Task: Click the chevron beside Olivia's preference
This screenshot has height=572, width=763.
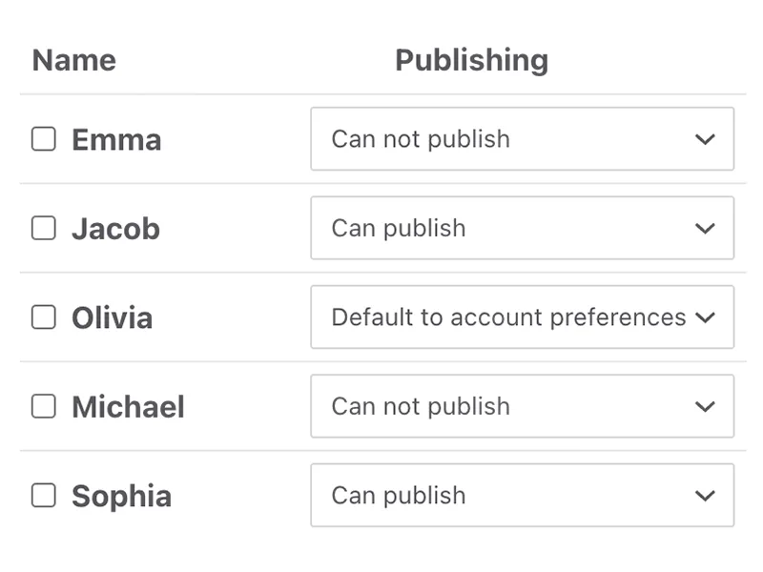Action: click(707, 317)
